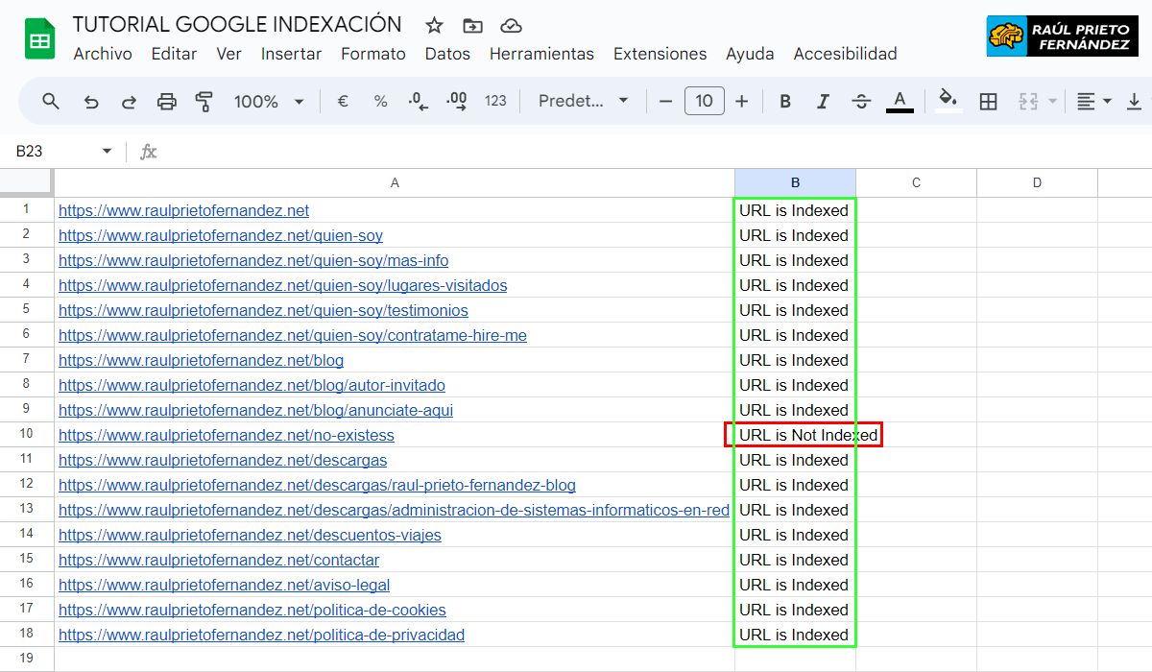Image resolution: width=1152 pixels, height=672 pixels.
Task: Open the Datos menu
Action: pos(447,54)
